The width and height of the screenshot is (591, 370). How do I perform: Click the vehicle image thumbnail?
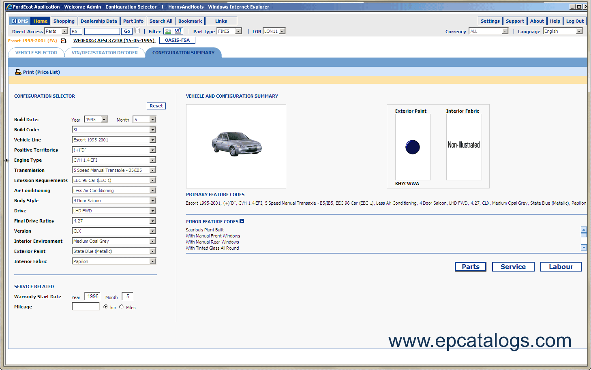point(236,146)
